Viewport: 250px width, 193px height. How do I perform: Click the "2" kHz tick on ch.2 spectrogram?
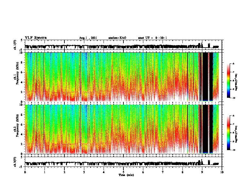click(22, 144)
